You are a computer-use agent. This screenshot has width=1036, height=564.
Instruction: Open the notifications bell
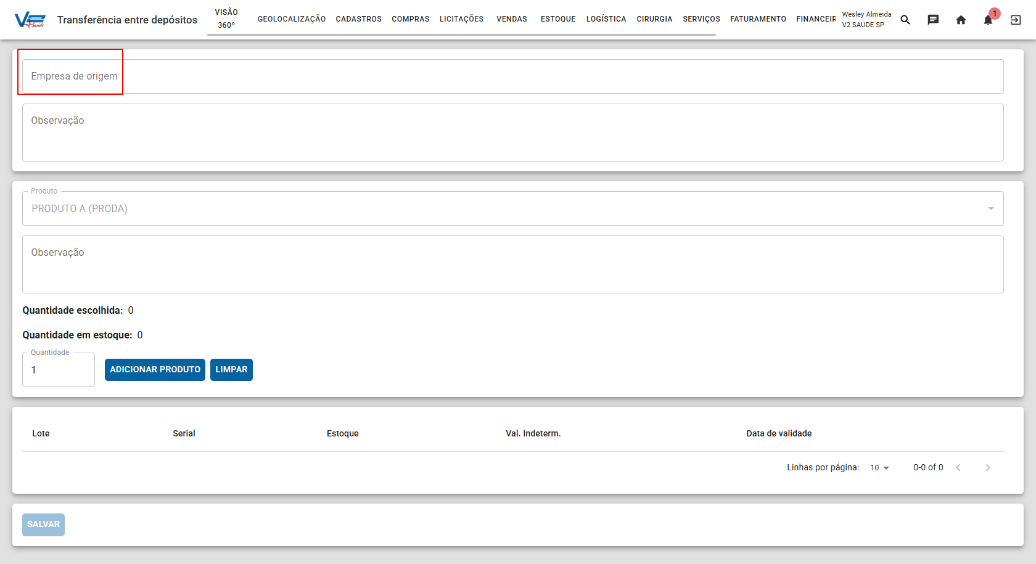[x=989, y=20]
